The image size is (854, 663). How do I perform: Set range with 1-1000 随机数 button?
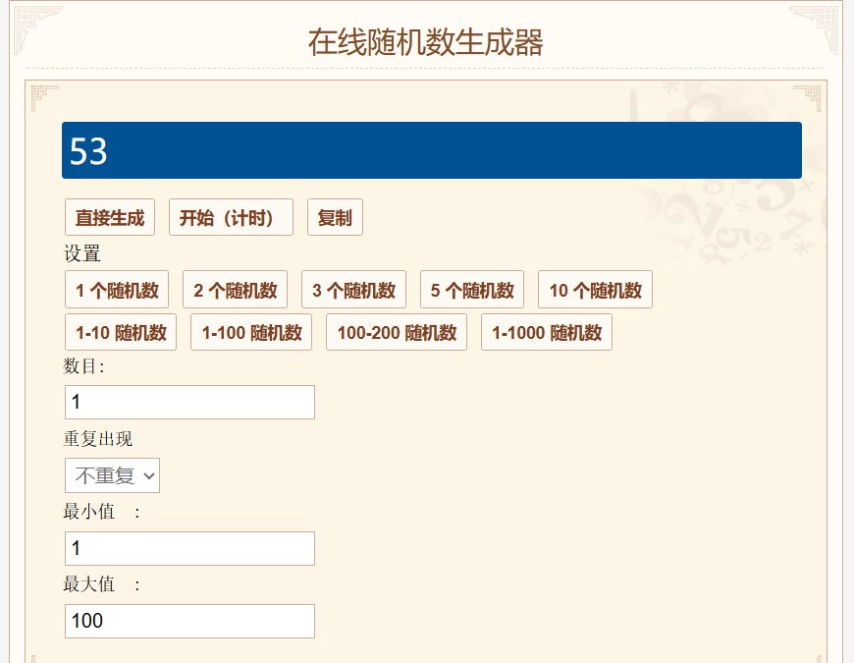pyautogui.click(x=547, y=332)
